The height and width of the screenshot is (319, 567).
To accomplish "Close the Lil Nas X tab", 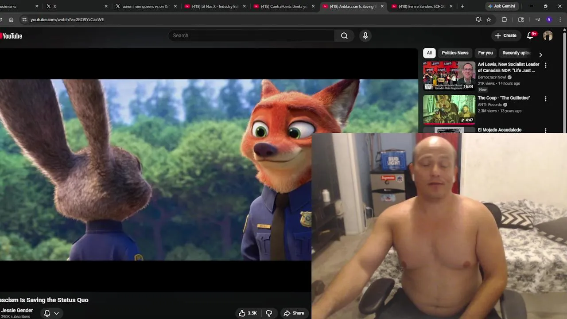I will coord(244,6).
